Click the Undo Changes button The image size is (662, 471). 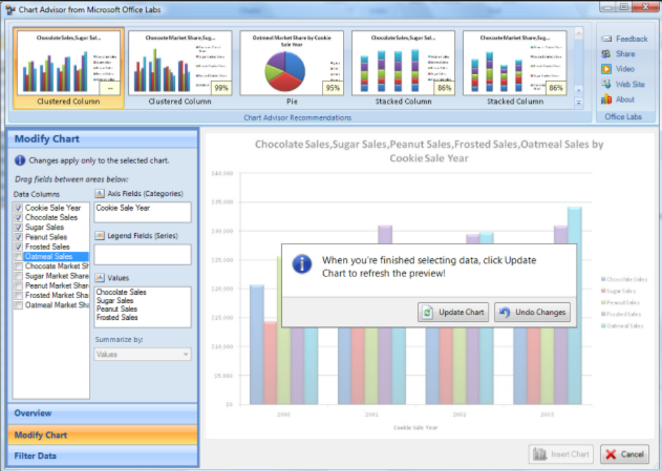(532, 312)
